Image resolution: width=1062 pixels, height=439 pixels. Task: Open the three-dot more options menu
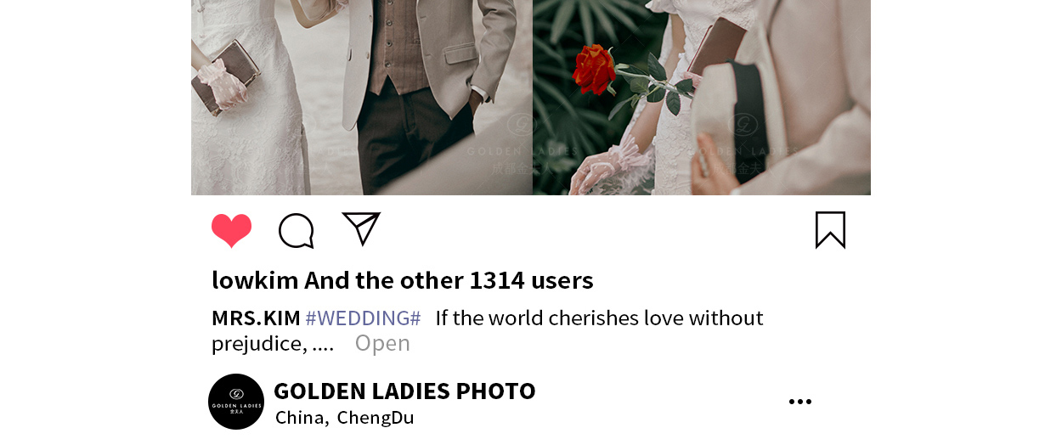click(x=799, y=402)
